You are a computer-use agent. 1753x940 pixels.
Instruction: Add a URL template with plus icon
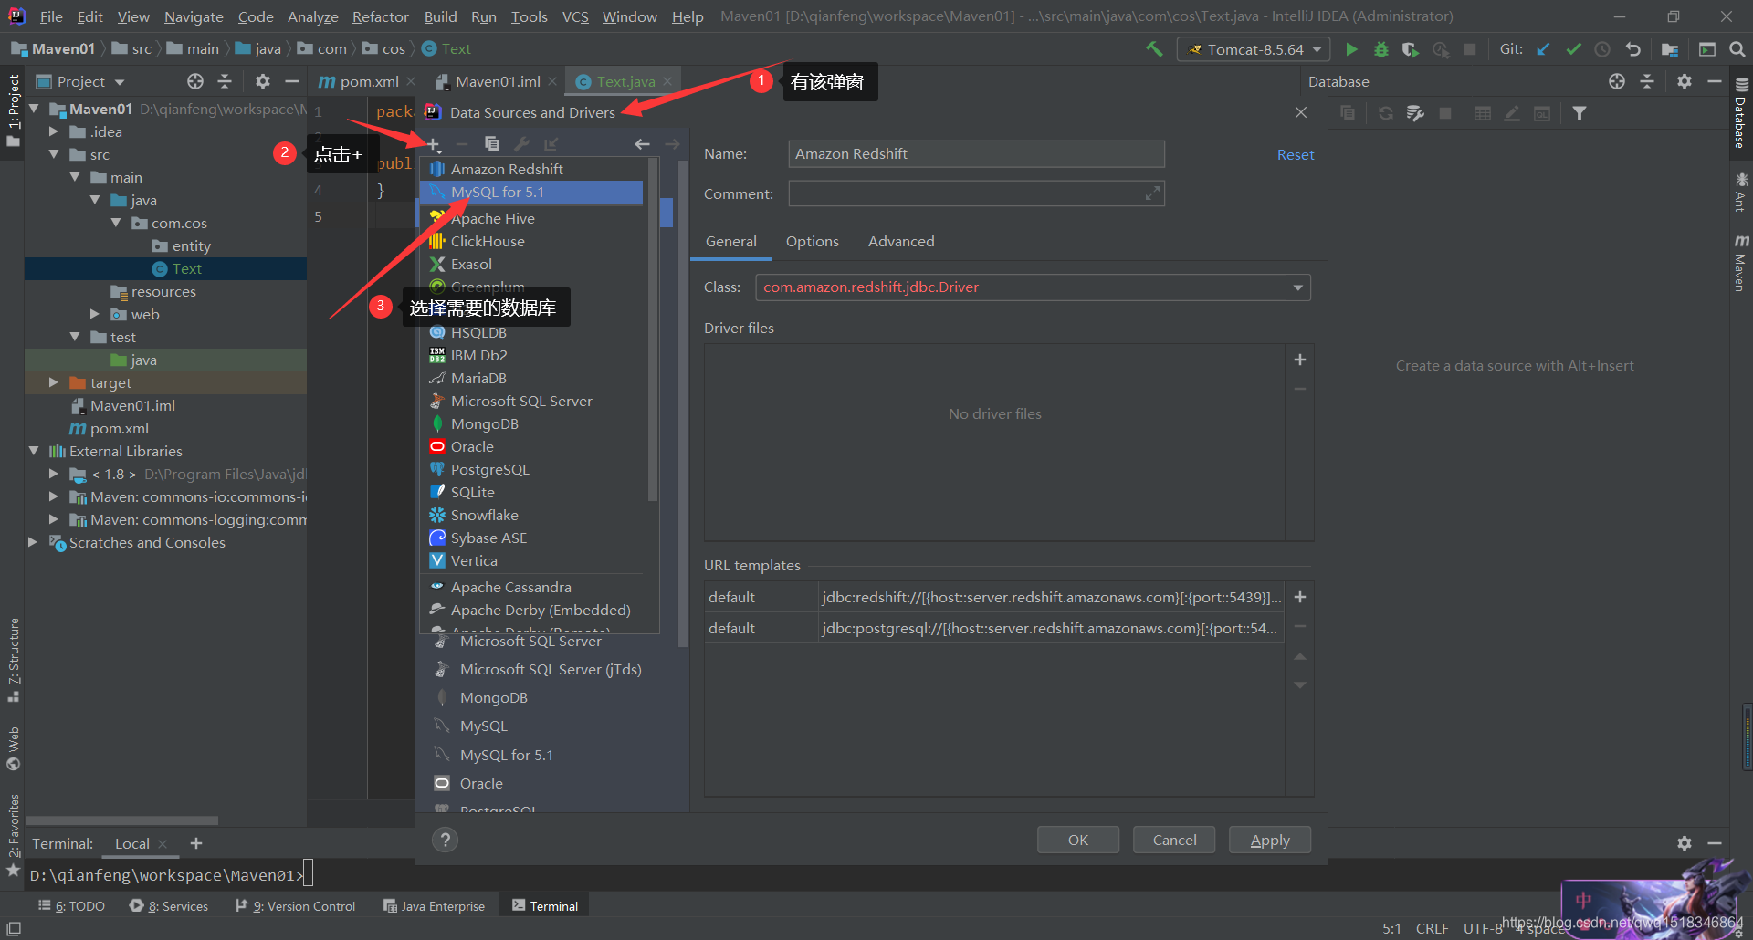point(1300,597)
